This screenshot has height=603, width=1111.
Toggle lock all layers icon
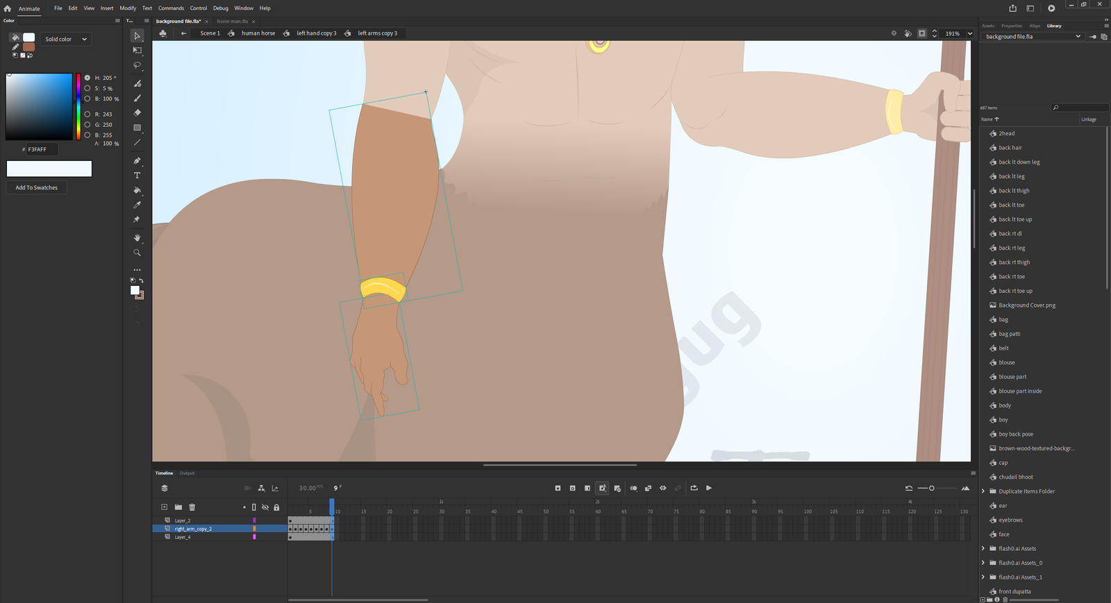click(276, 507)
